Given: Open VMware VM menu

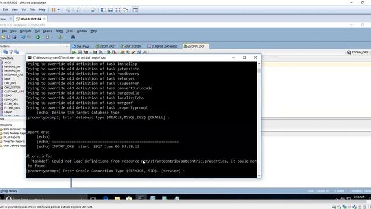Looking at the screenshot, I should click(x=24, y=10).
